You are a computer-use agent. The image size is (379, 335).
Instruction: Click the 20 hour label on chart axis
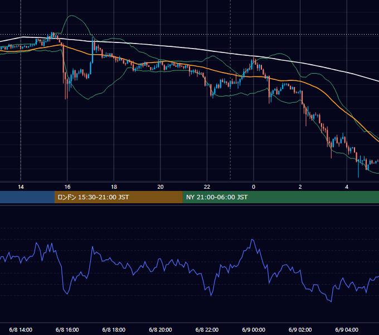coord(161,187)
